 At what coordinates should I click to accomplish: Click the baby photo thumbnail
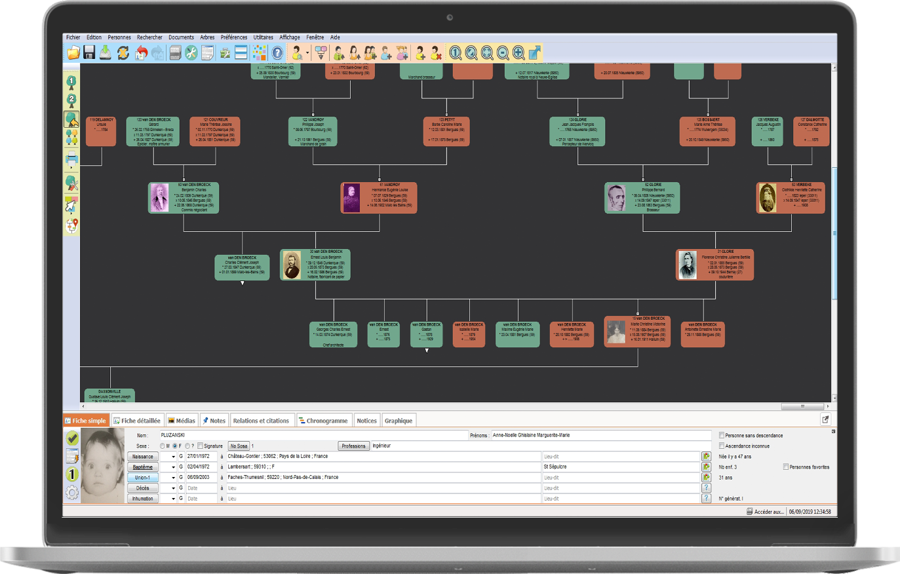pos(102,466)
